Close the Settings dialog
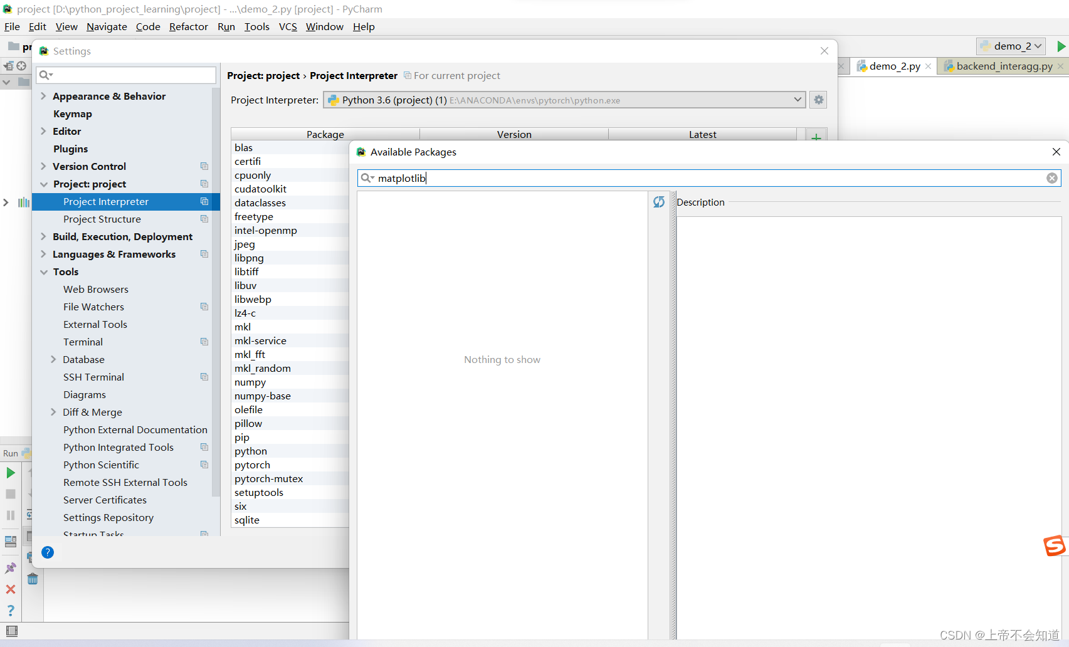The image size is (1069, 647). tap(824, 51)
